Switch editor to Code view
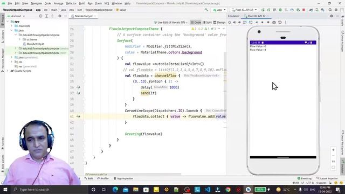Viewport: 345px width, 194px height. pos(196,23)
